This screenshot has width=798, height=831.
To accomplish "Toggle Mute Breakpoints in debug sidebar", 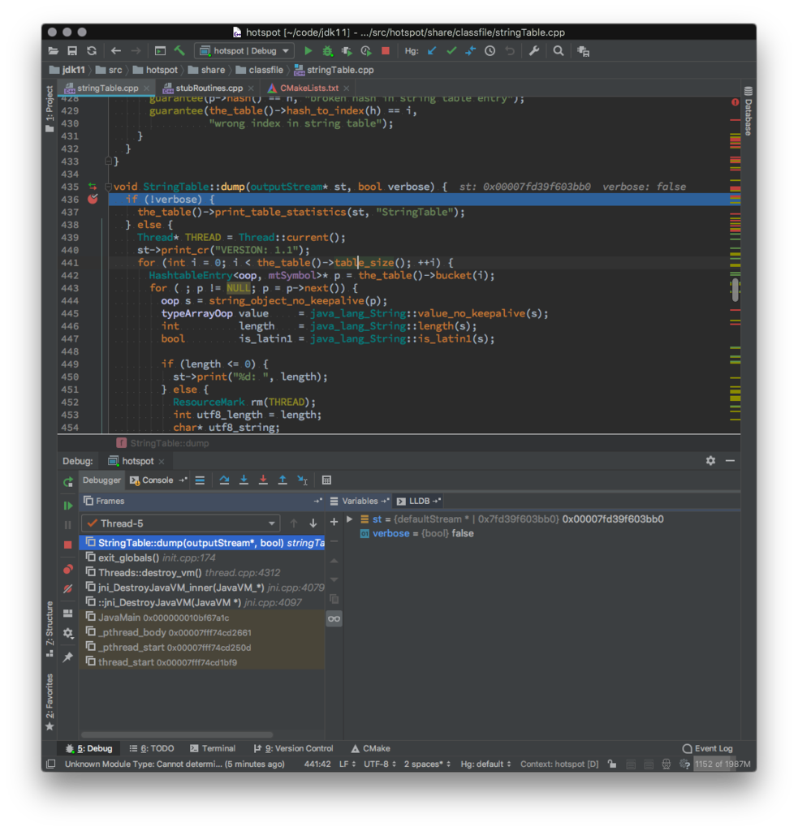I will tap(68, 589).
